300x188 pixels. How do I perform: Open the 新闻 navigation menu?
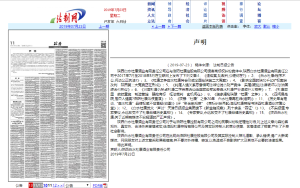click(x=151, y=4)
